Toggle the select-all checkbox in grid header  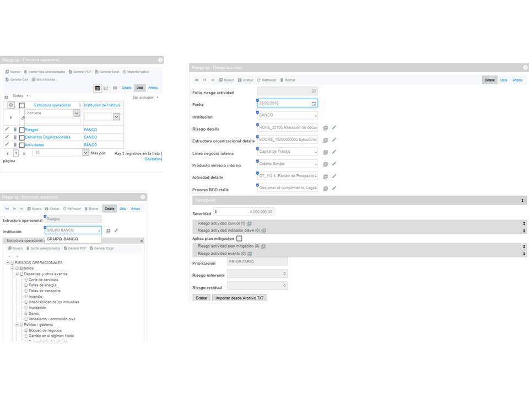22,105
